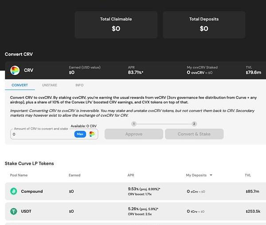This screenshot has height=225, width=266.
Task: Collapse the CRV convert header row
Action: 133,70
